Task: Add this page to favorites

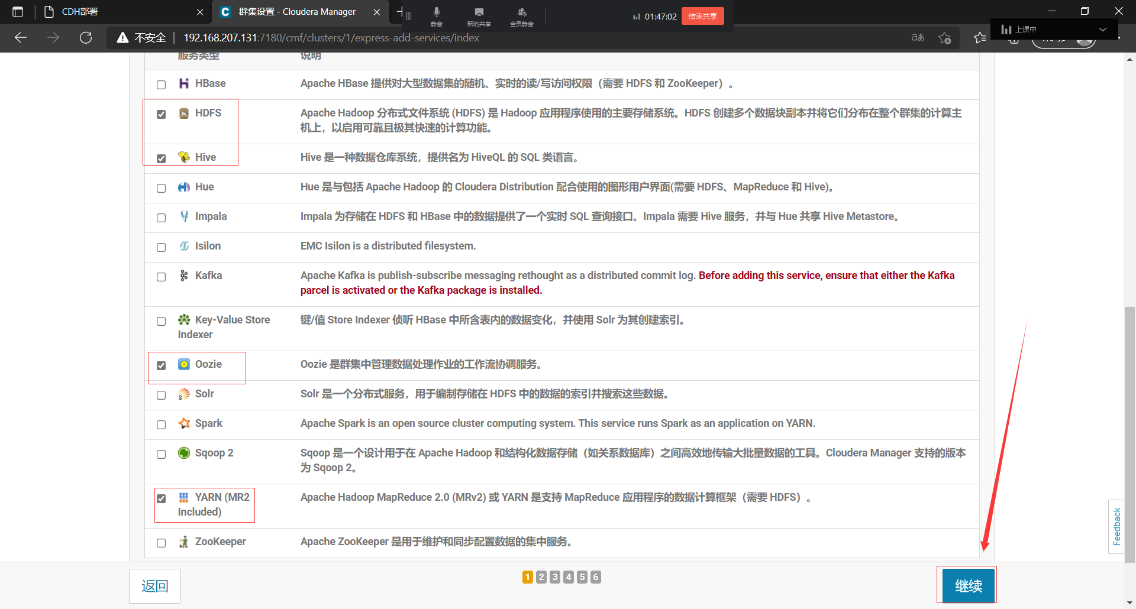Action: point(945,38)
